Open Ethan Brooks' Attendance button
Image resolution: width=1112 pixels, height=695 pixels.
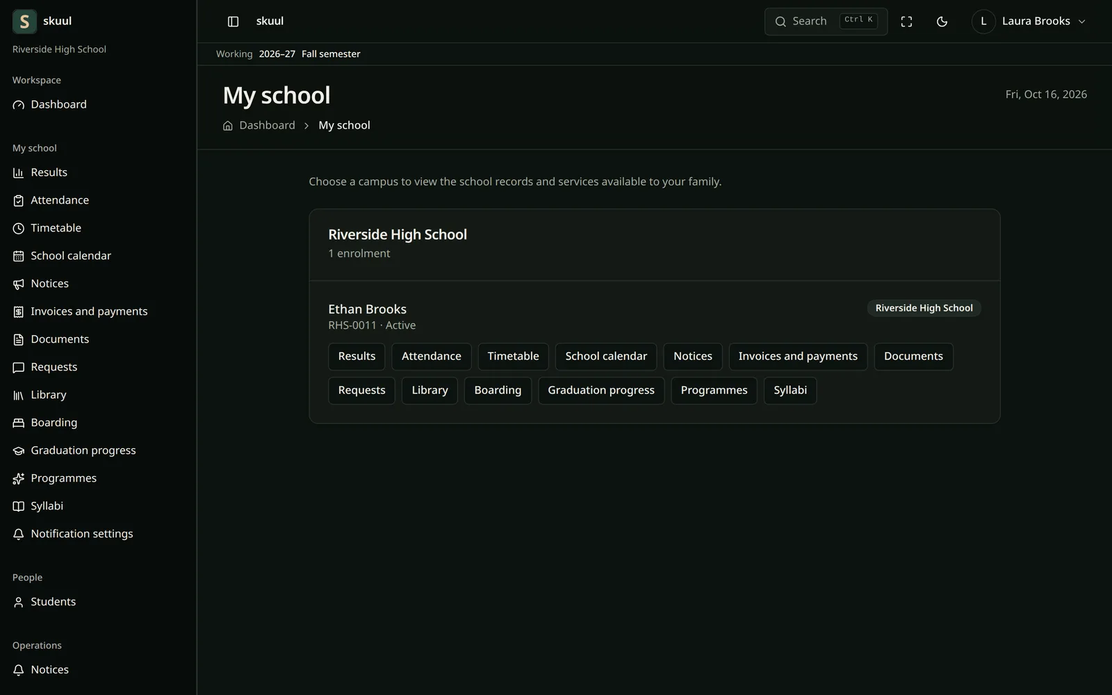[432, 357]
